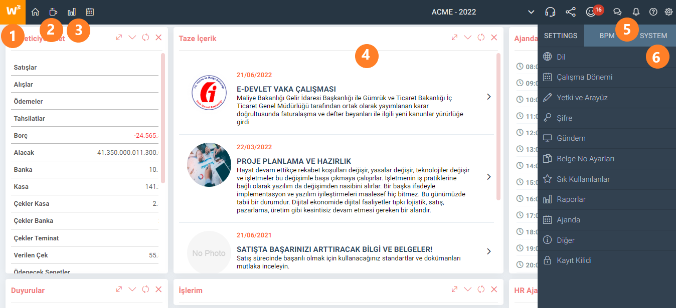The image size is (676, 308).
Task: Open the Belge No Ayarları setting
Action: pos(607,159)
